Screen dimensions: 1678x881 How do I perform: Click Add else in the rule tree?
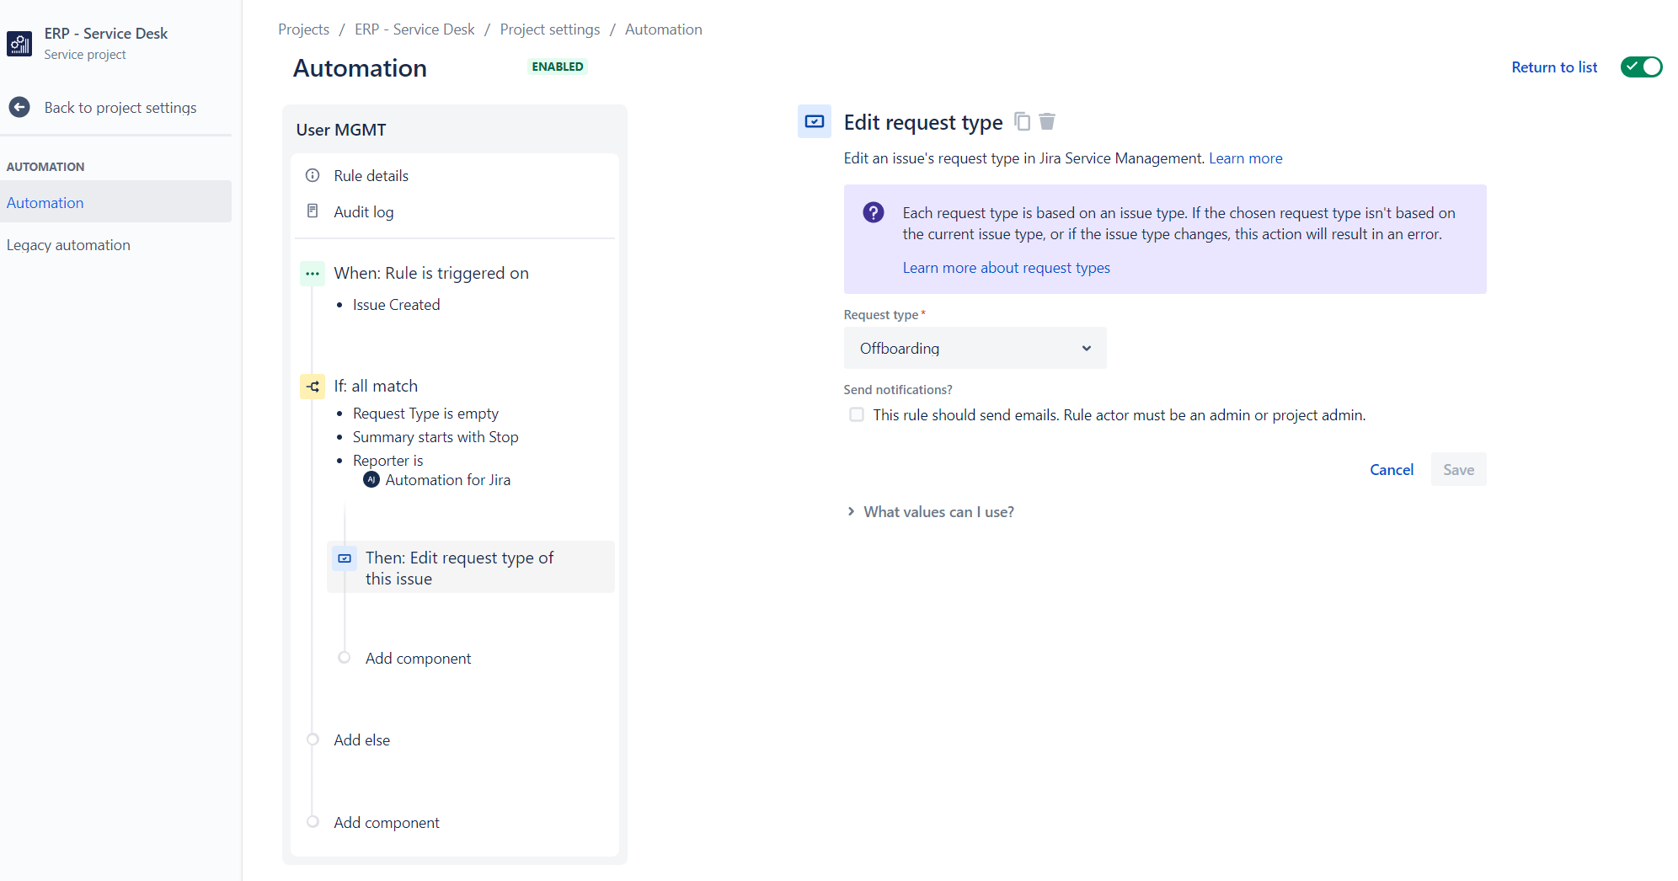click(361, 740)
